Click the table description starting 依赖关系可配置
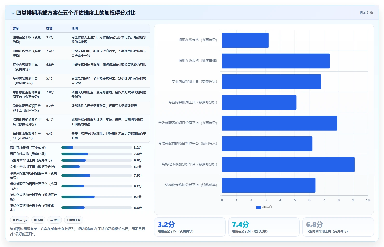Image resolution: width=384 pixels, height=247 pixels. point(109,95)
